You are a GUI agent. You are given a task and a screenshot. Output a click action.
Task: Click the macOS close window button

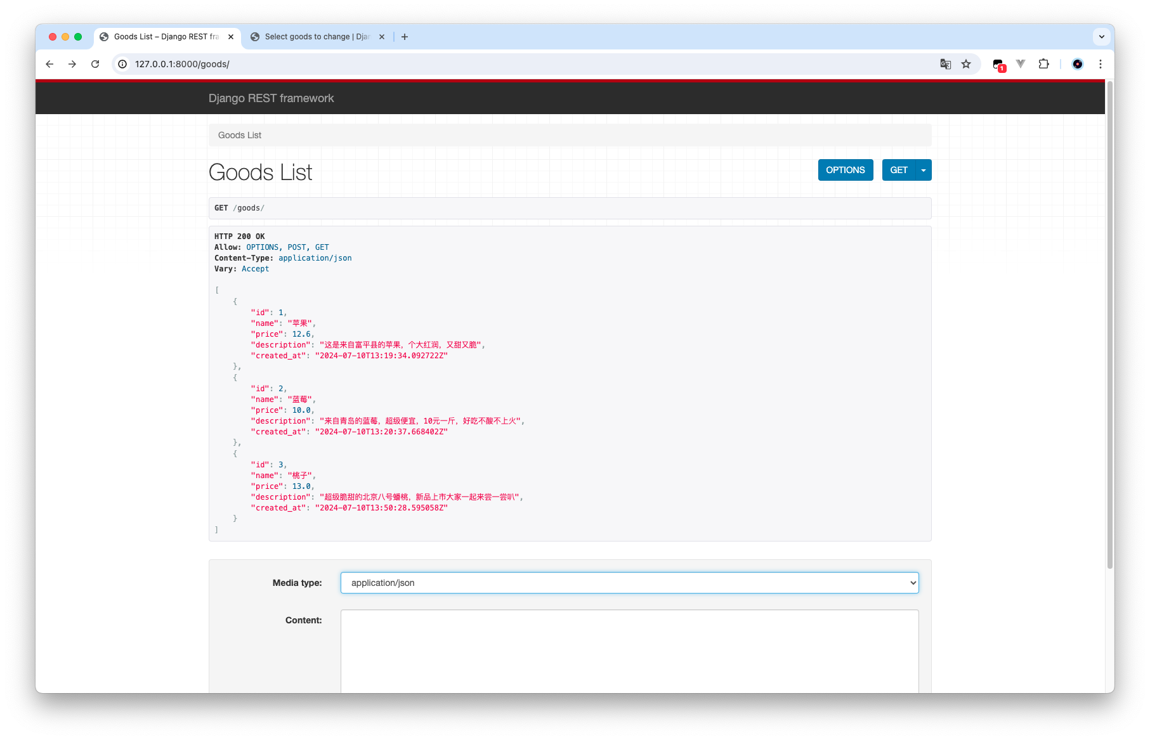click(53, 37)
